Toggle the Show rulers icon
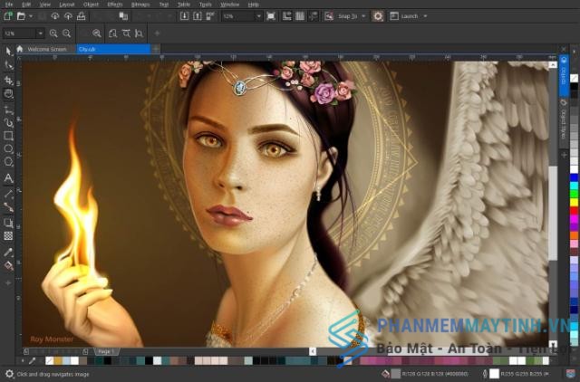Screen dimensions: 580x382 (x=286, y=16)
